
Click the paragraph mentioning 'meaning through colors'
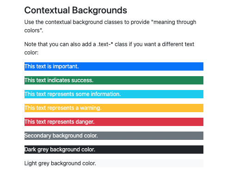tap(110, 26)
